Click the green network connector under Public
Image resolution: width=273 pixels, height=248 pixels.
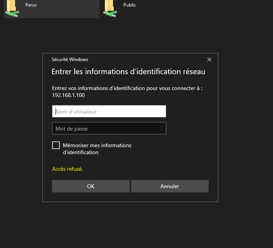click(x=110, y=14)
